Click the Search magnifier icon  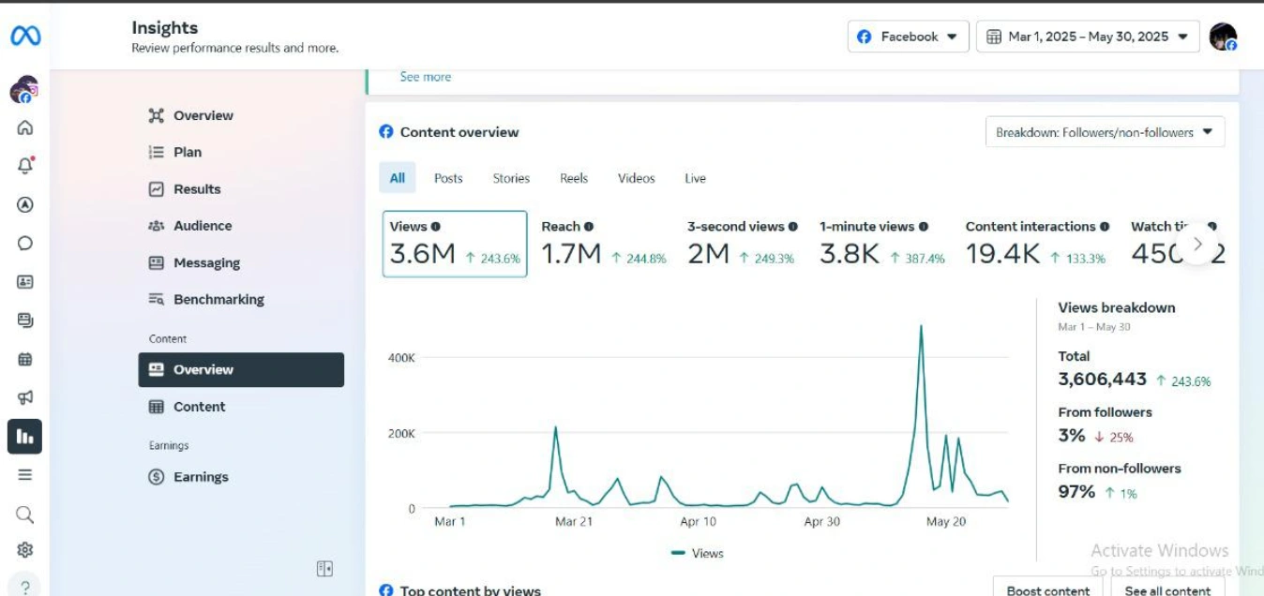click(x=25, y=514)
